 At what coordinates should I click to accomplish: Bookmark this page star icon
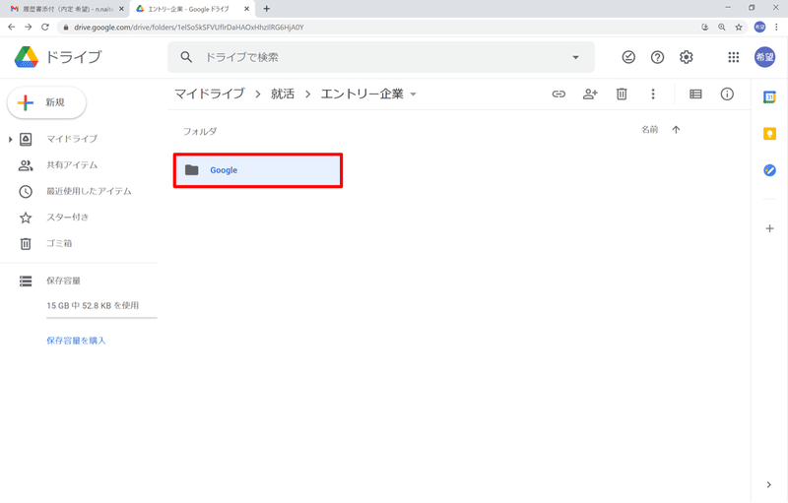click(738, 28)
